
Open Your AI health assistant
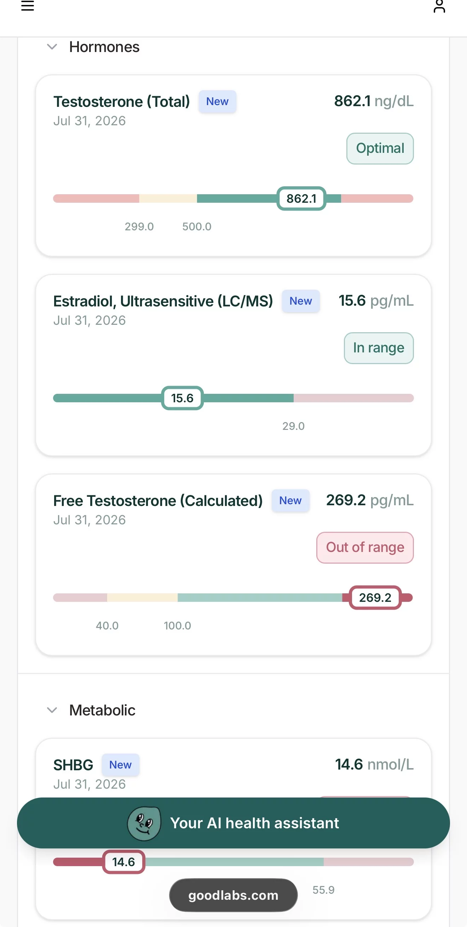233,823
